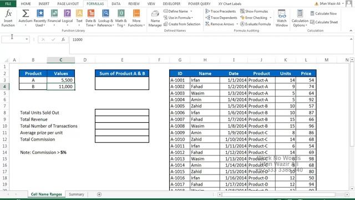Select all cells corner button
Image resolution: width=355 pixels, height=200 pixels.
[6, 60]
